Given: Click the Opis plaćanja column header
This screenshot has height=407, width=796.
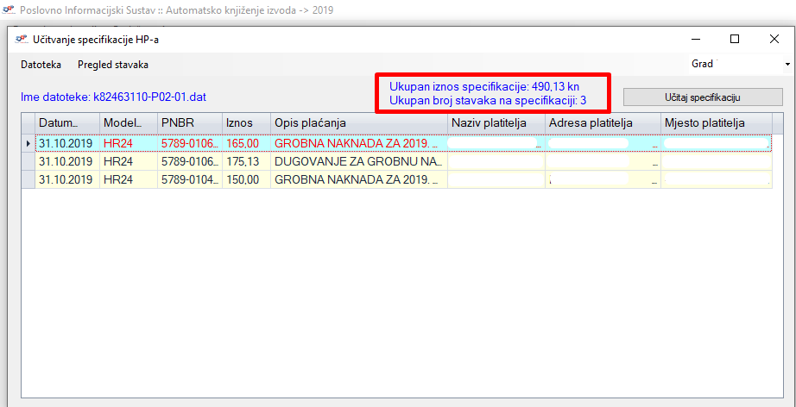Looking at the screenshot, I should tap(358, 123).
